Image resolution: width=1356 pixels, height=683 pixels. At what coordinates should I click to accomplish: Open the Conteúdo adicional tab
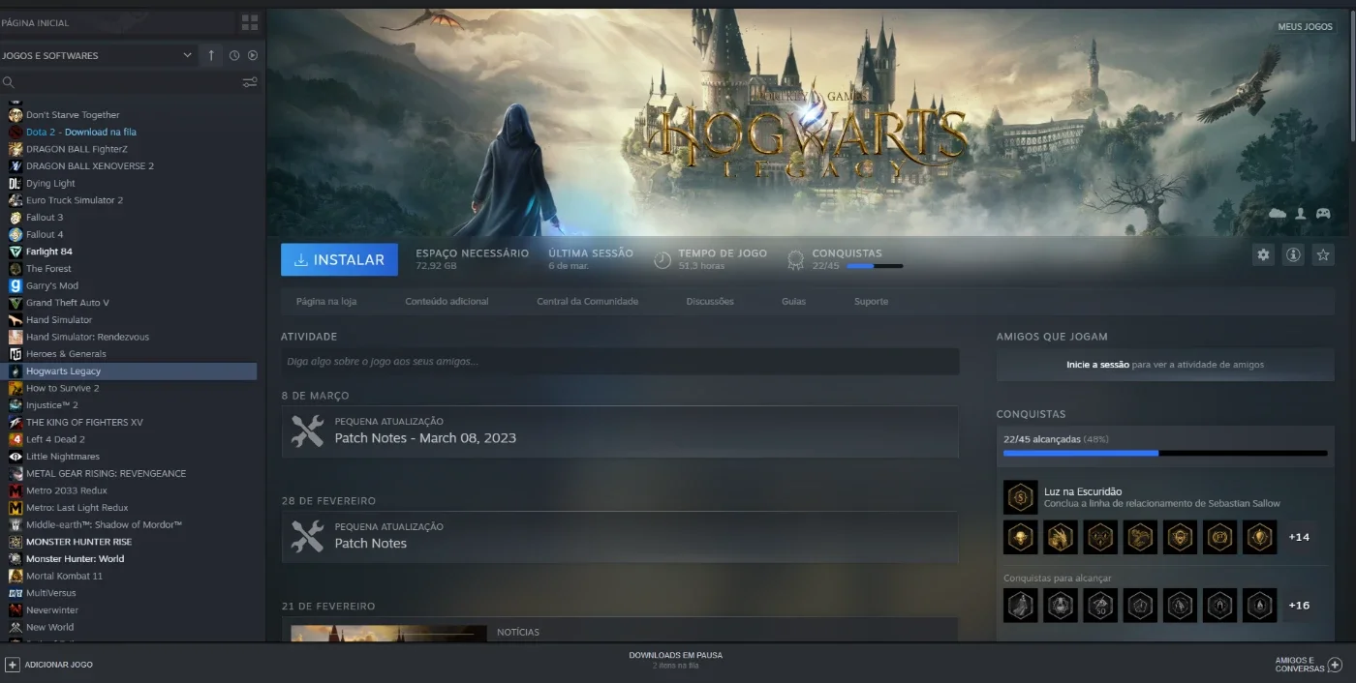447,301
